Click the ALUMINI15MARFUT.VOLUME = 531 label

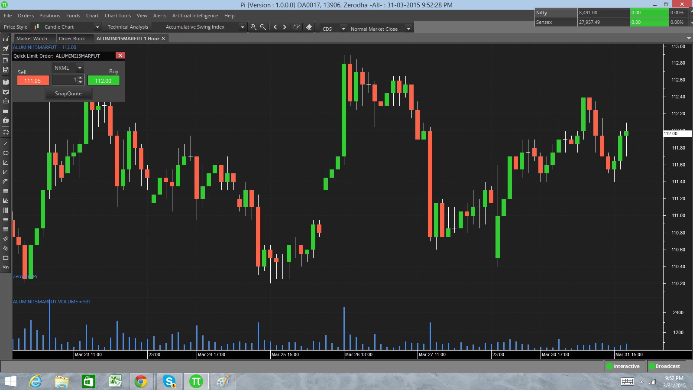tap(52, 302)
